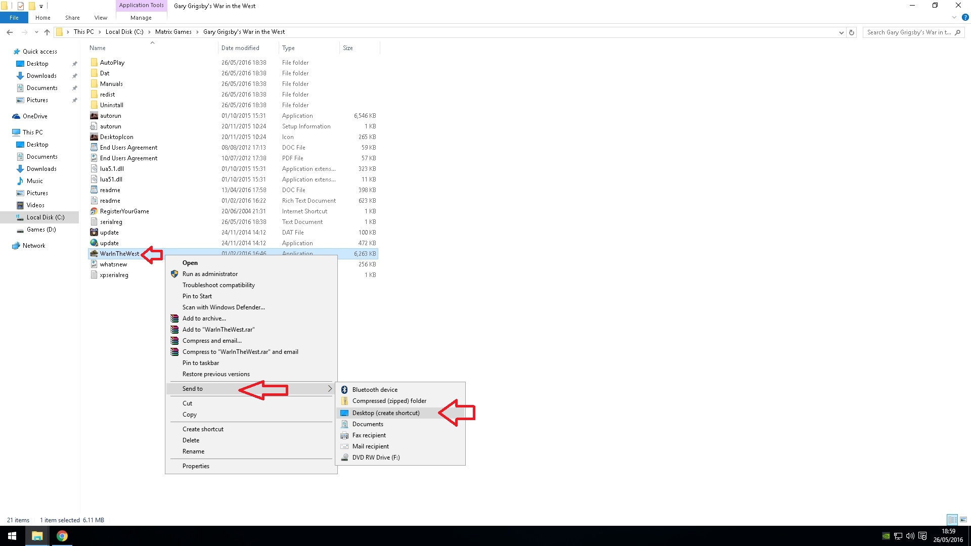
Task: Open Videos in the navigation pane
Action: [x=35, y=205]
